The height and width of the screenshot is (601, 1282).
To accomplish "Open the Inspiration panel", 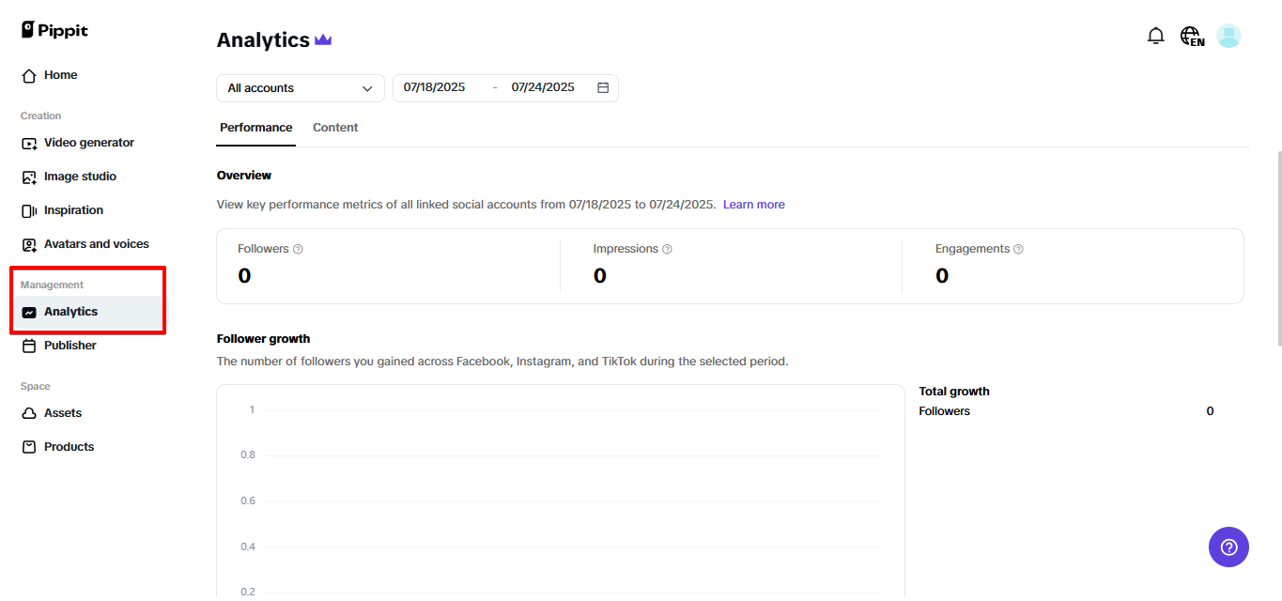I will pyautogui.click(x=73, y=209).
